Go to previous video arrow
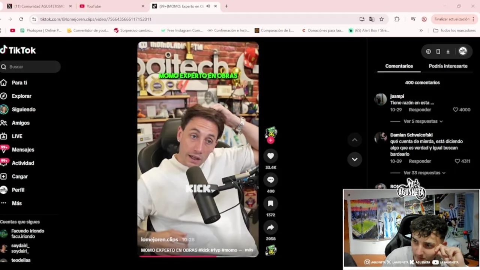Image resolution: width=480 pixels, height=270 pixels. point(354,140)
